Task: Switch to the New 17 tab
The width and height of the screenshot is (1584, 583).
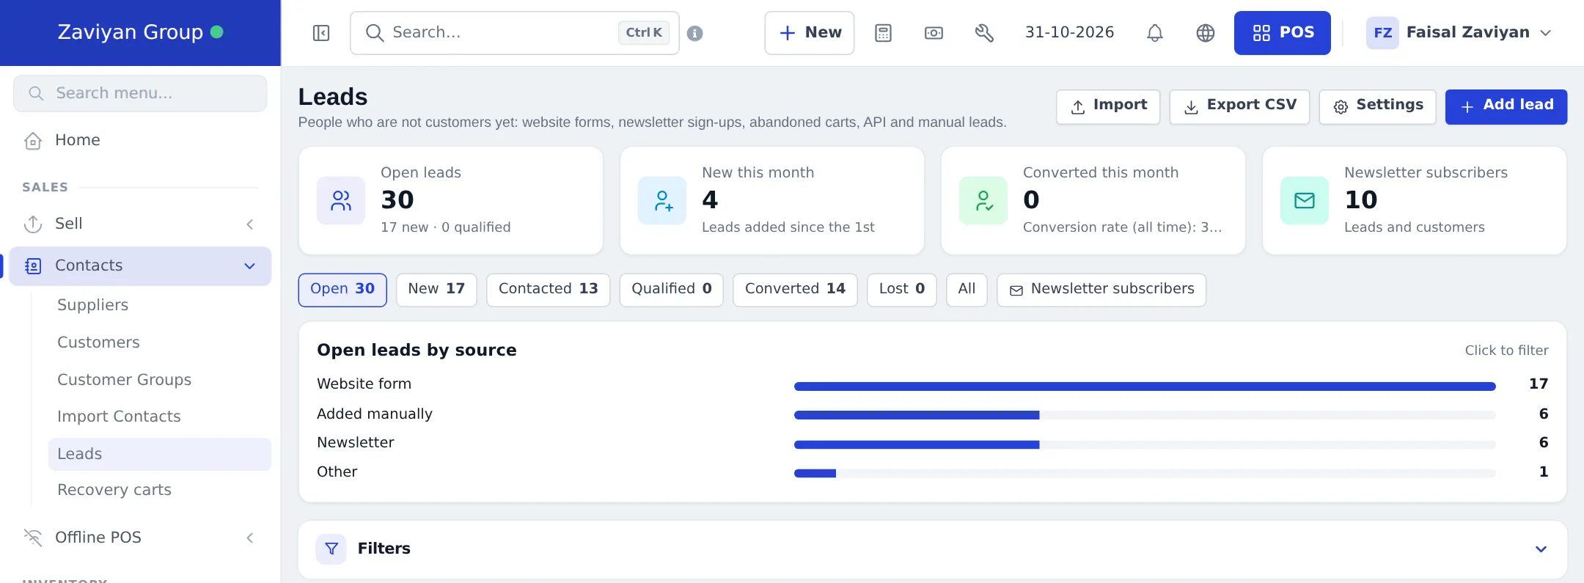Action: coord(436,290)
